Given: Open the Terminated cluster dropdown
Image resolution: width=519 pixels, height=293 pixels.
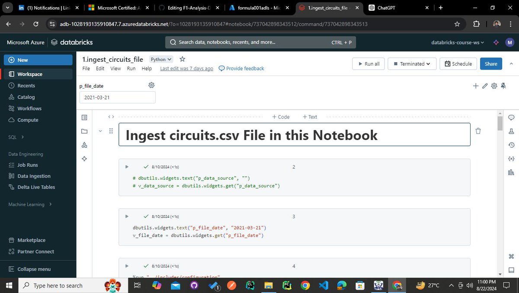Looking at the screenshot, I should pos(412,64).
